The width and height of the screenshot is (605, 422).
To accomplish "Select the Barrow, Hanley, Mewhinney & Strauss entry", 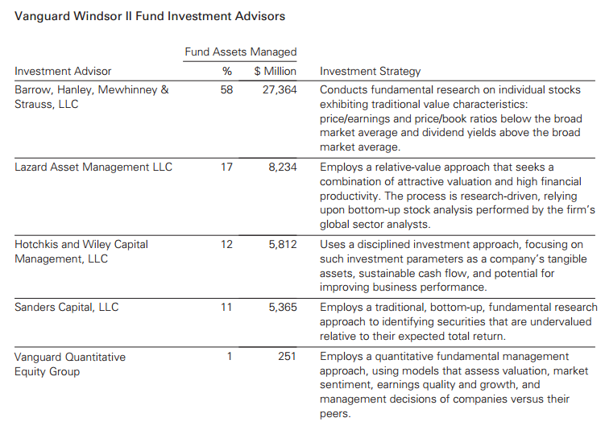I will pos(92,97).
